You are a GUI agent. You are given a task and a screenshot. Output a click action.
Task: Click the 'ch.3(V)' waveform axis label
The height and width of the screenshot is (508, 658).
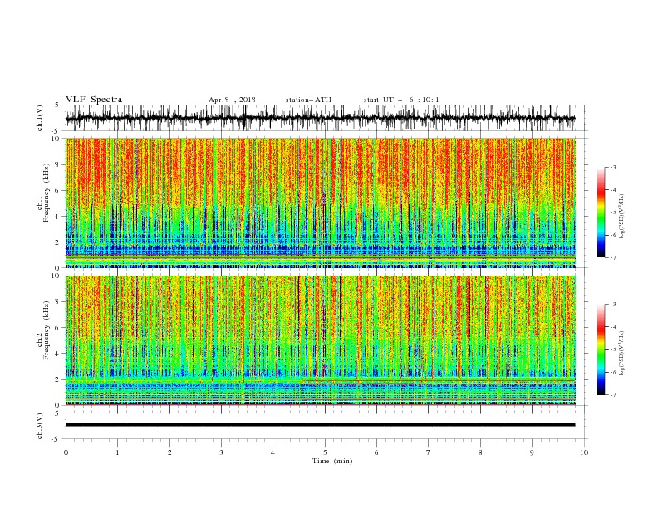(x=40, y=426)
